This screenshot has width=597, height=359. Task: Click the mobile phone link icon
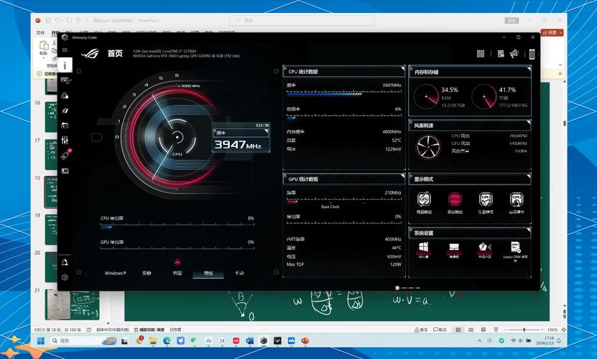pos(532,54)
